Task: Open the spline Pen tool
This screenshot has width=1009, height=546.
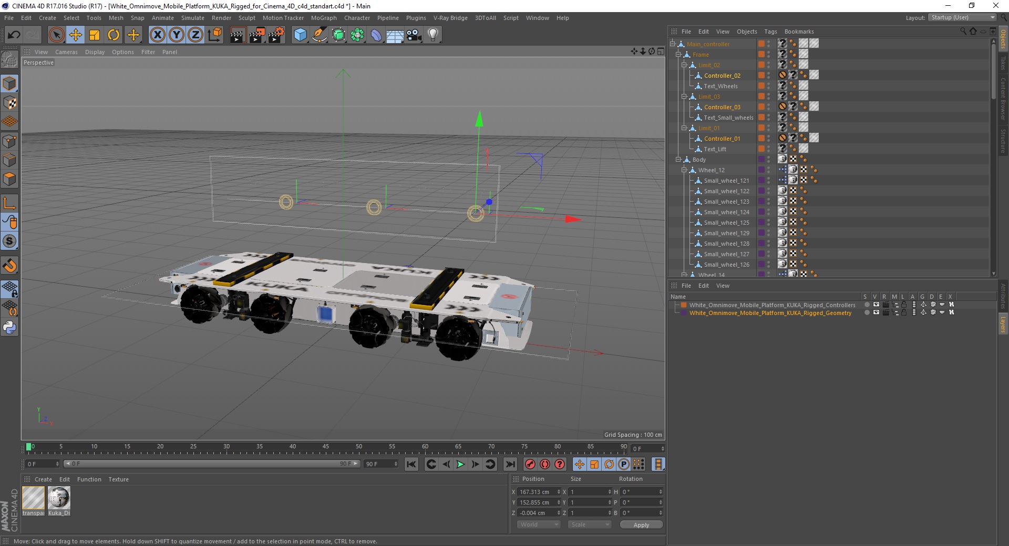Action: coord(319,35)
